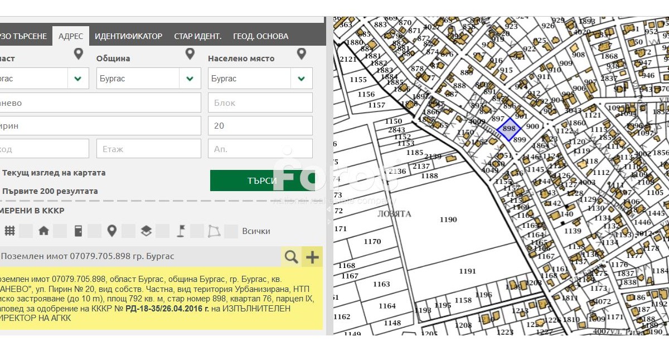Tick the checkbox next to the map pin icon
669x351 pixels.
click(x=129, y=231)
